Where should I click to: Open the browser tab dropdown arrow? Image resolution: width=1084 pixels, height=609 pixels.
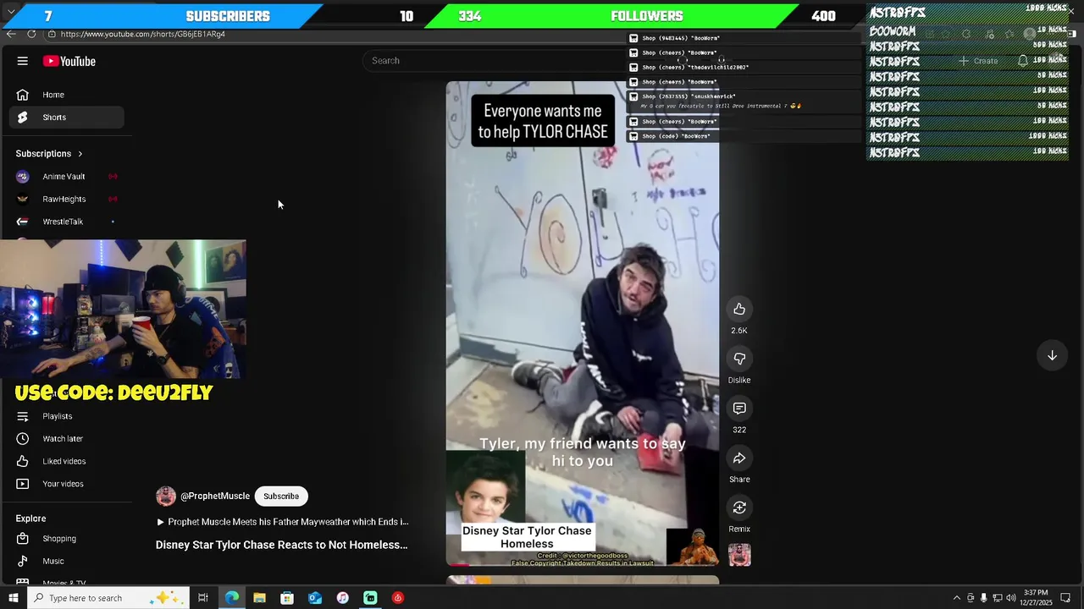coord(11,12)
